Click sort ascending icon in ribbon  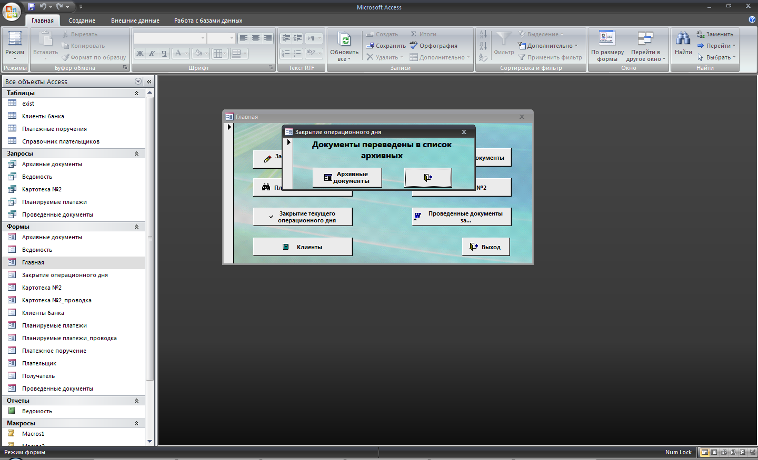483,34
